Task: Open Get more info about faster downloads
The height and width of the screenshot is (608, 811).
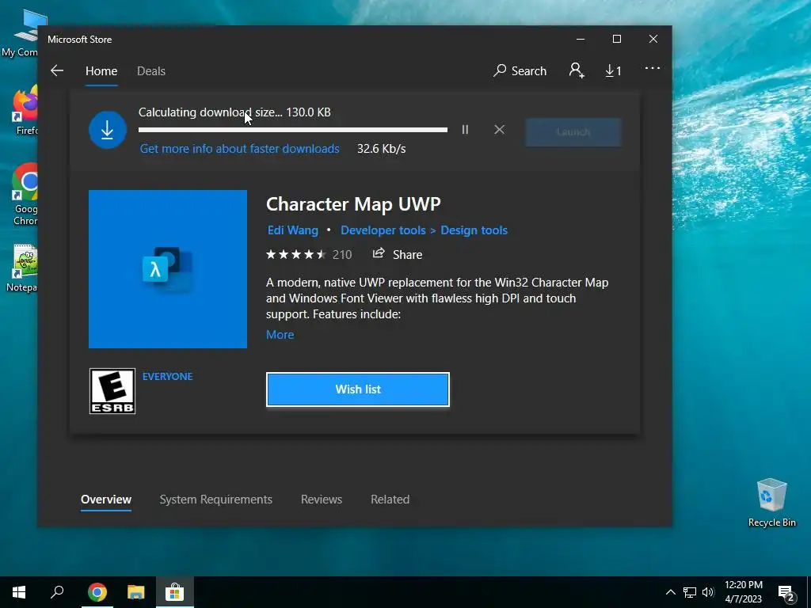Action: [239, 149]
